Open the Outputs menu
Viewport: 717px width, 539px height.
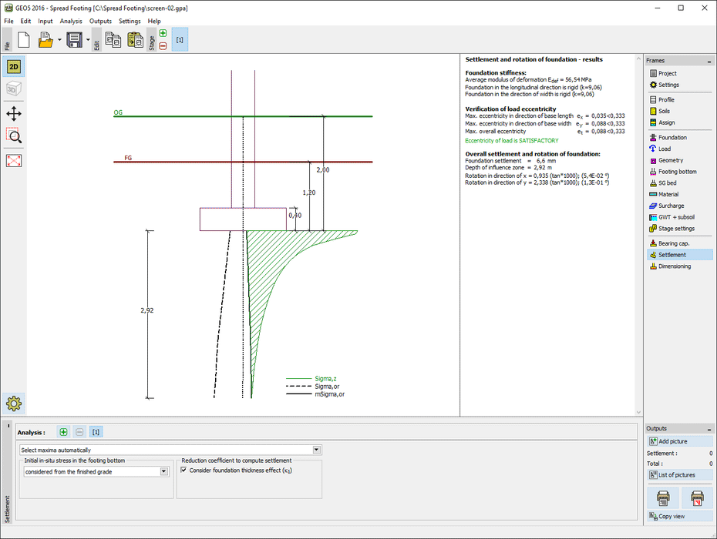[x=100, y=21]
